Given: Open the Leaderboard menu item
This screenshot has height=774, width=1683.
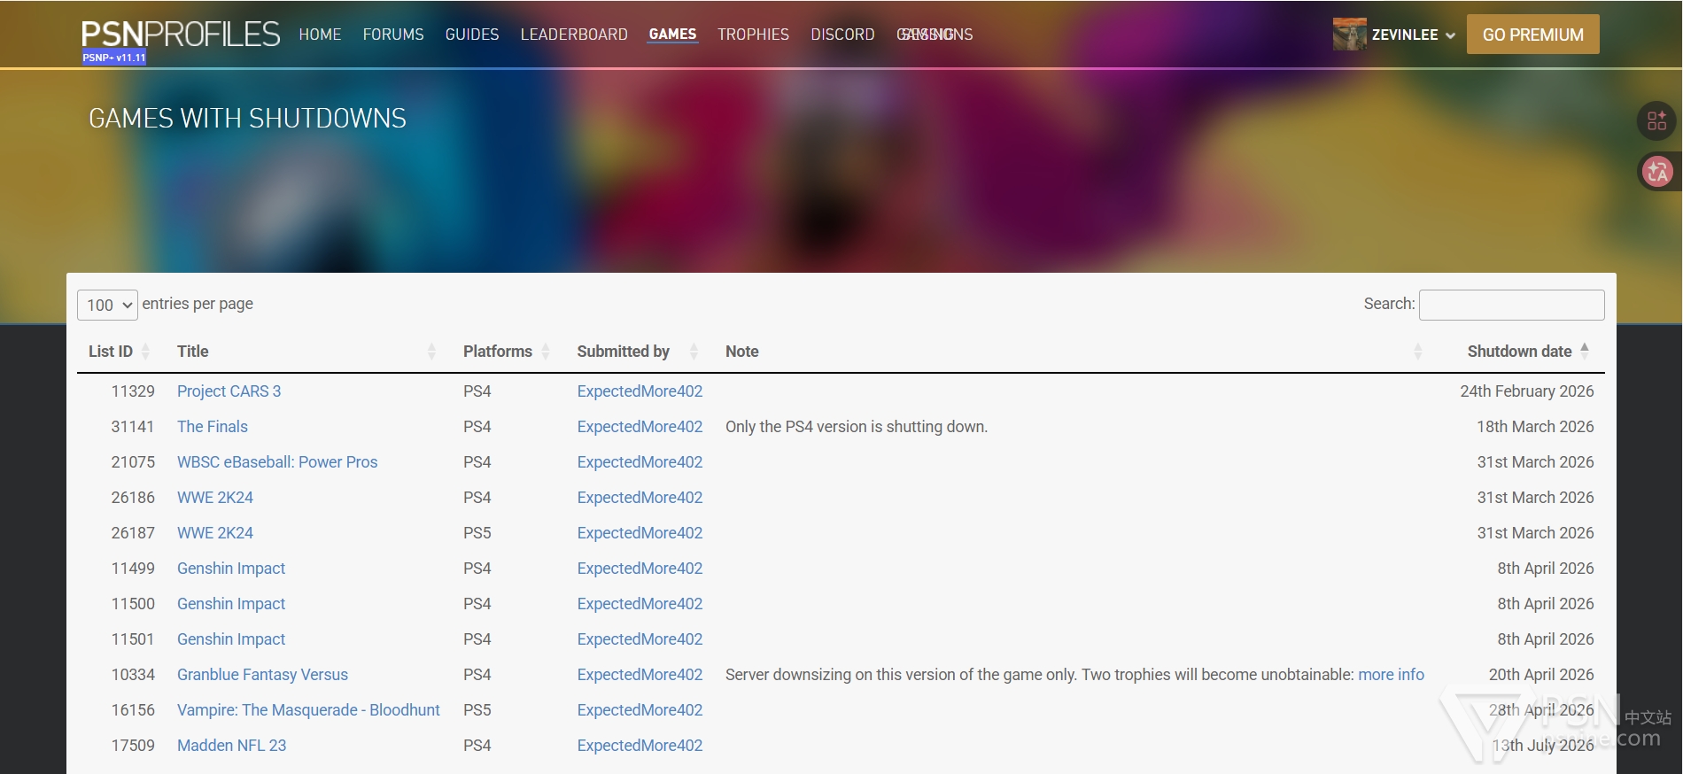Looking at the screenshot, I should point(573,35).
